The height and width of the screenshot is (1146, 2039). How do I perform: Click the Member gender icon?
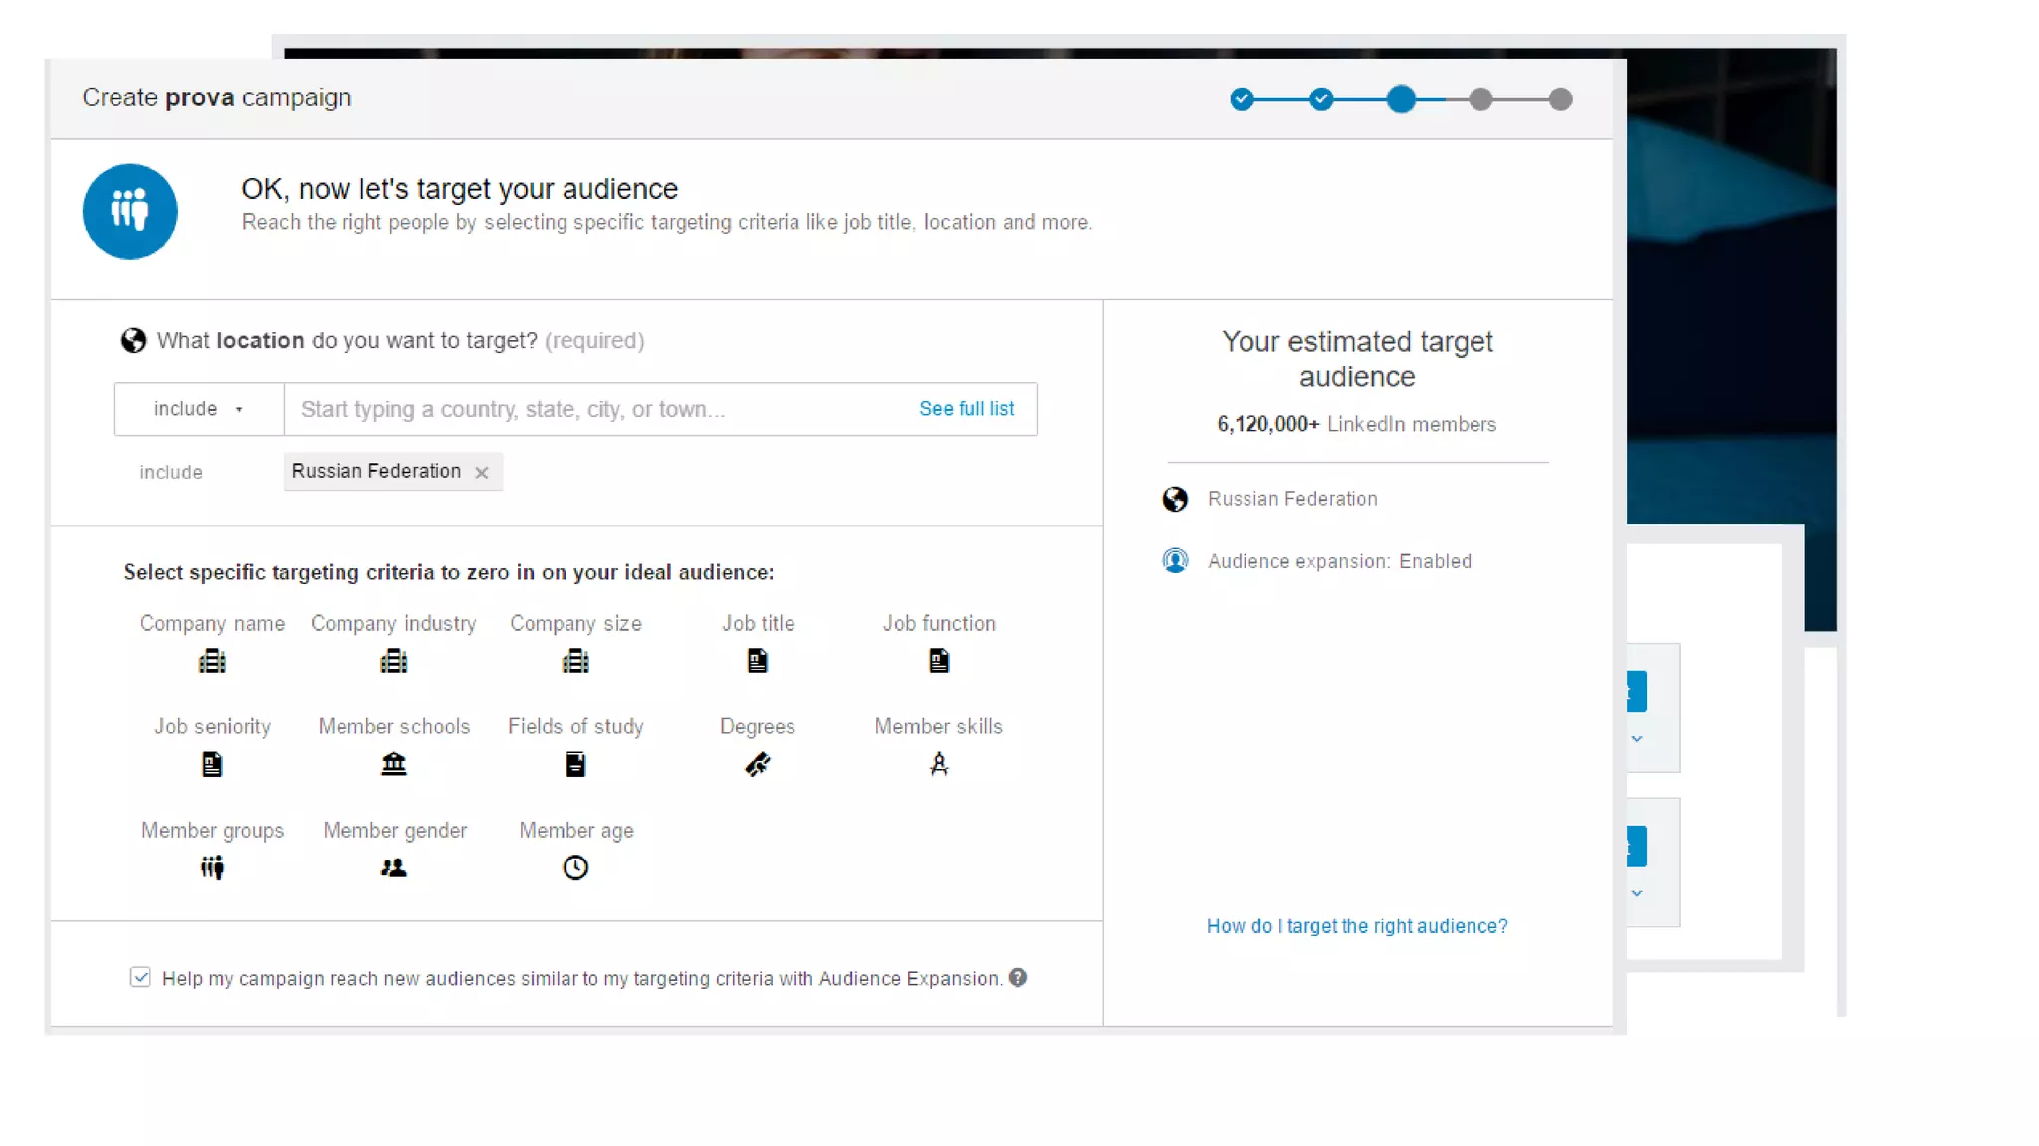pos(393,868)
